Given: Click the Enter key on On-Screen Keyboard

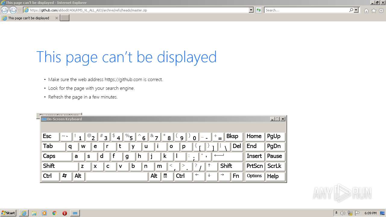Looking at the screenshot, I should 228,156.
